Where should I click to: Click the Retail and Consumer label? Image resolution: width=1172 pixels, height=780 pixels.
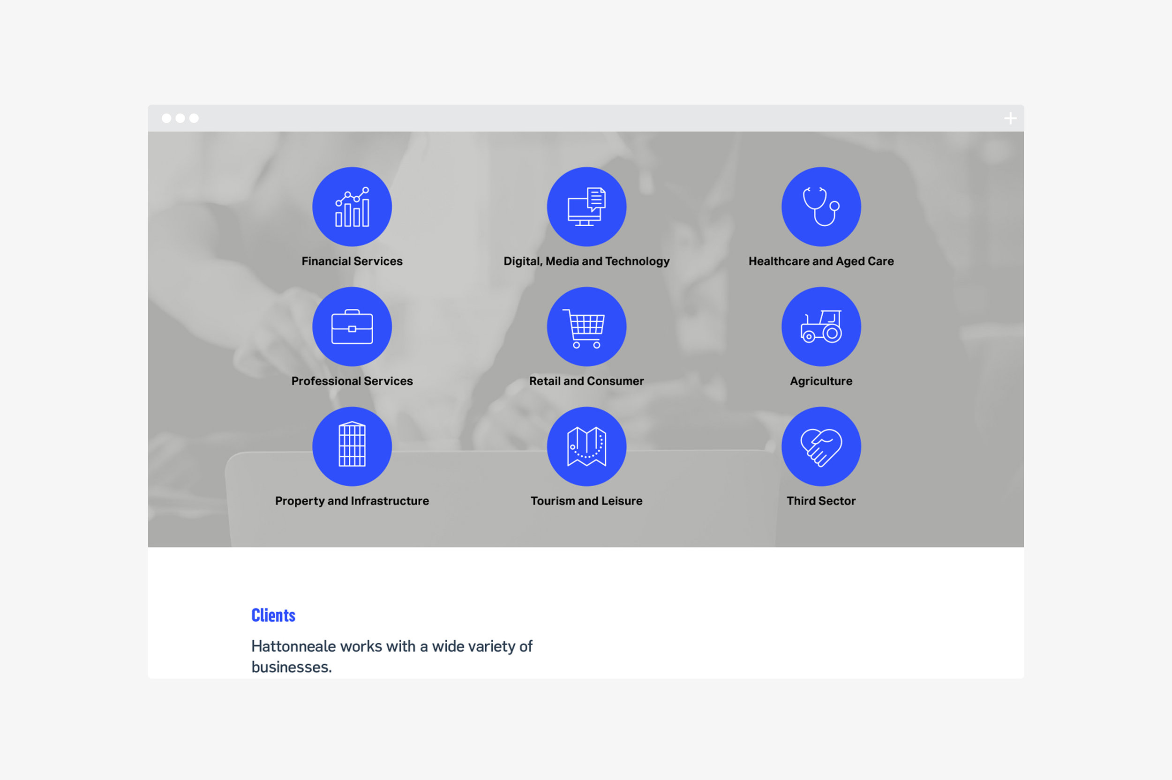click(x=586, y=381)
